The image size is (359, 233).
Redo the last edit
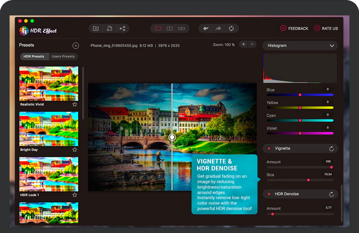pyautogui.click(x=218, y=29)
